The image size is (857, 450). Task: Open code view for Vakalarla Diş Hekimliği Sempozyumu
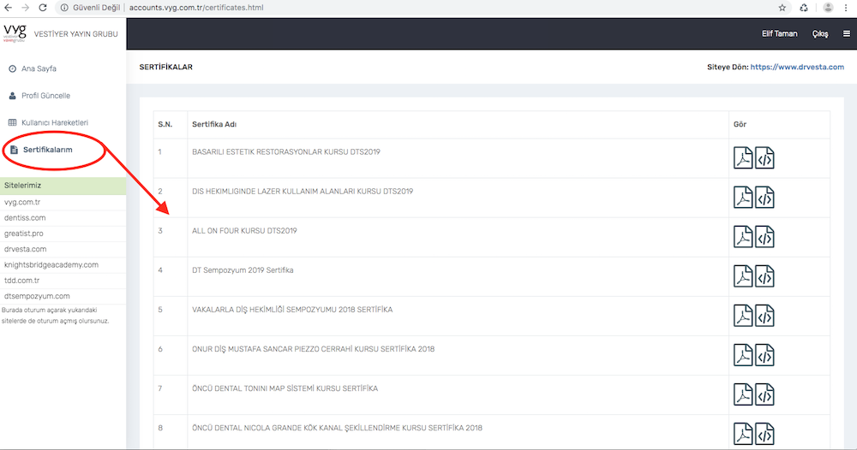click(x=764, y=316)
